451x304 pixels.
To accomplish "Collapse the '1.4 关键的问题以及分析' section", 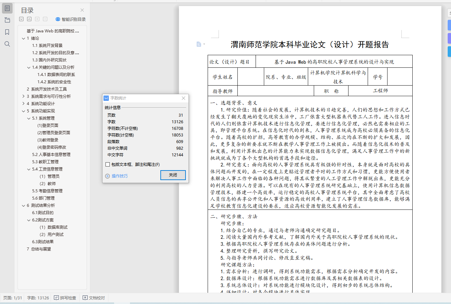I will (x=29, y=67).
